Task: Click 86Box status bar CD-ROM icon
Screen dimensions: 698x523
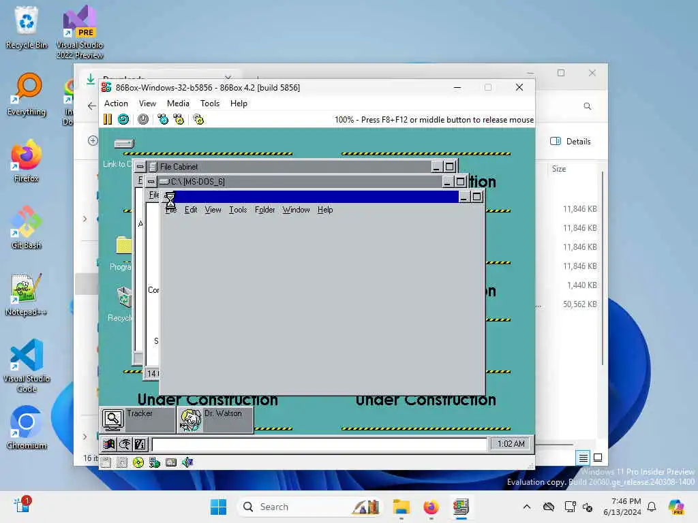Action: point(138,462)
